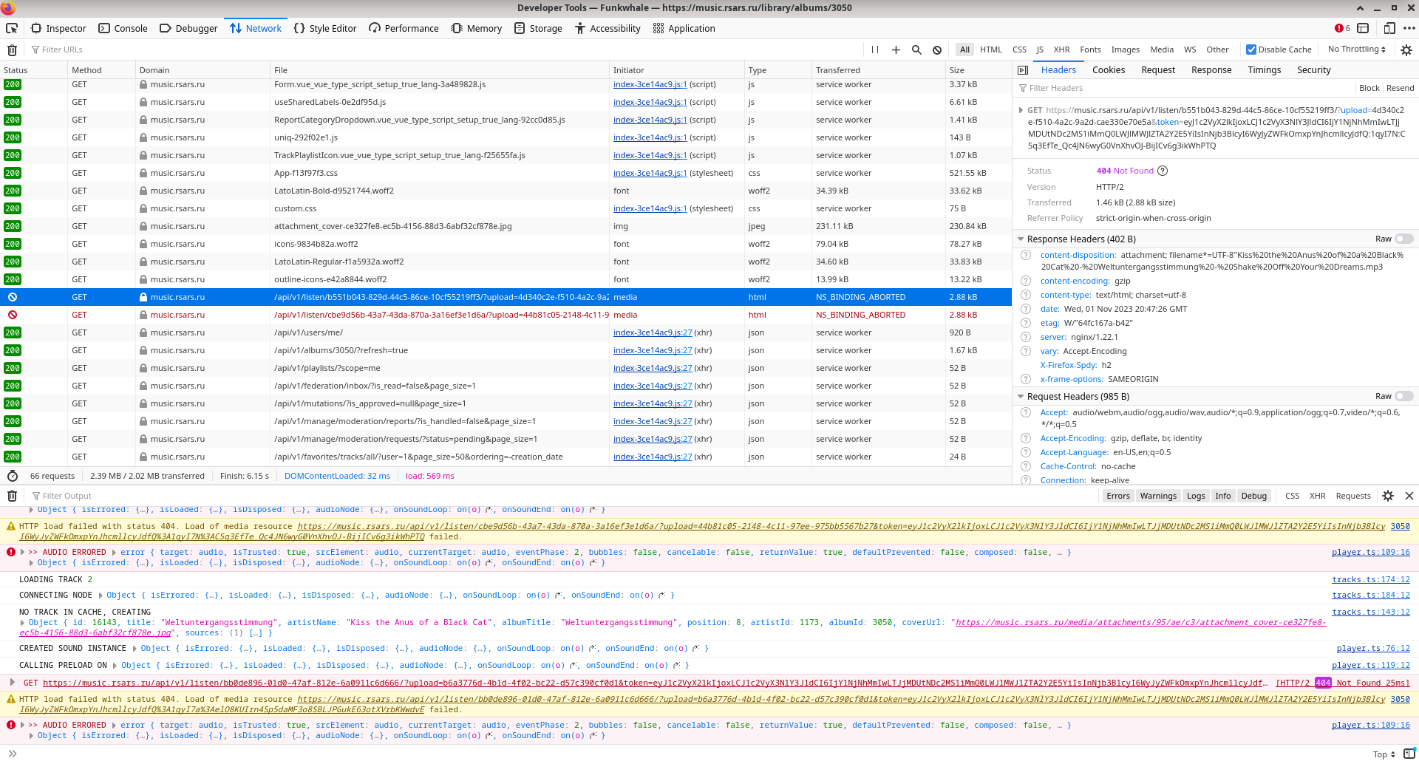1419x778 pixels.
Task: Open help icon for Cache-Control request header
Action: pyautogui.click(x=1026, y=466)
